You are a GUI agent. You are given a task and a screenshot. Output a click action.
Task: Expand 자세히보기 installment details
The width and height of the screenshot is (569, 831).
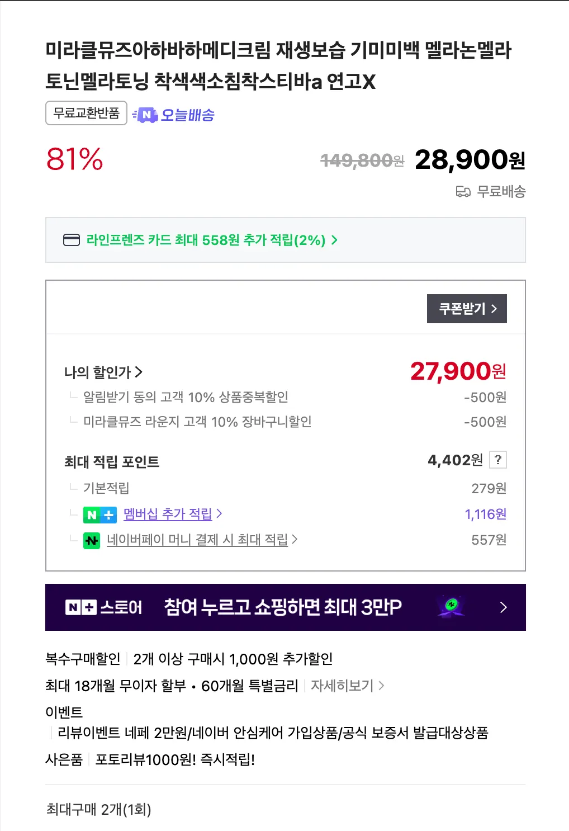point(347,686)
